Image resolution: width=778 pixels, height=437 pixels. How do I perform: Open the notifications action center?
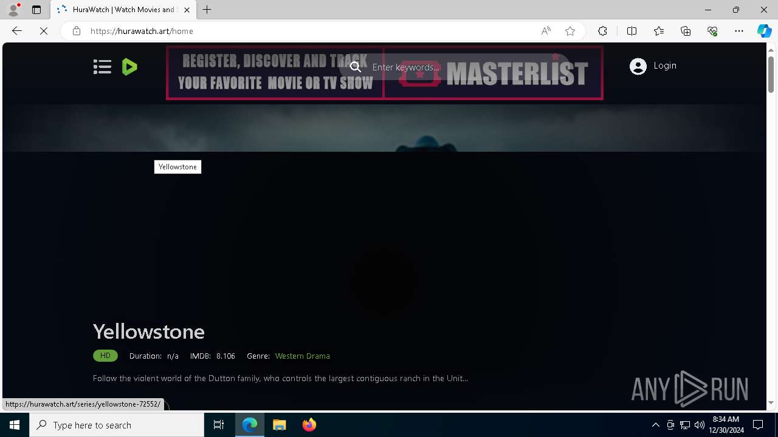tap(758, 425)
